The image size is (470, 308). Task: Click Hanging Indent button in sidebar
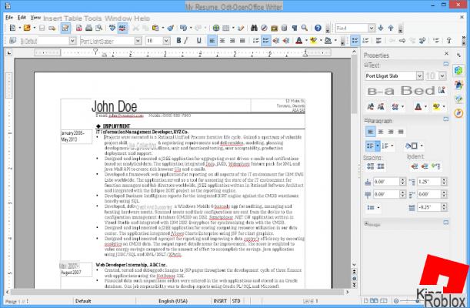(x=435, y=166)
